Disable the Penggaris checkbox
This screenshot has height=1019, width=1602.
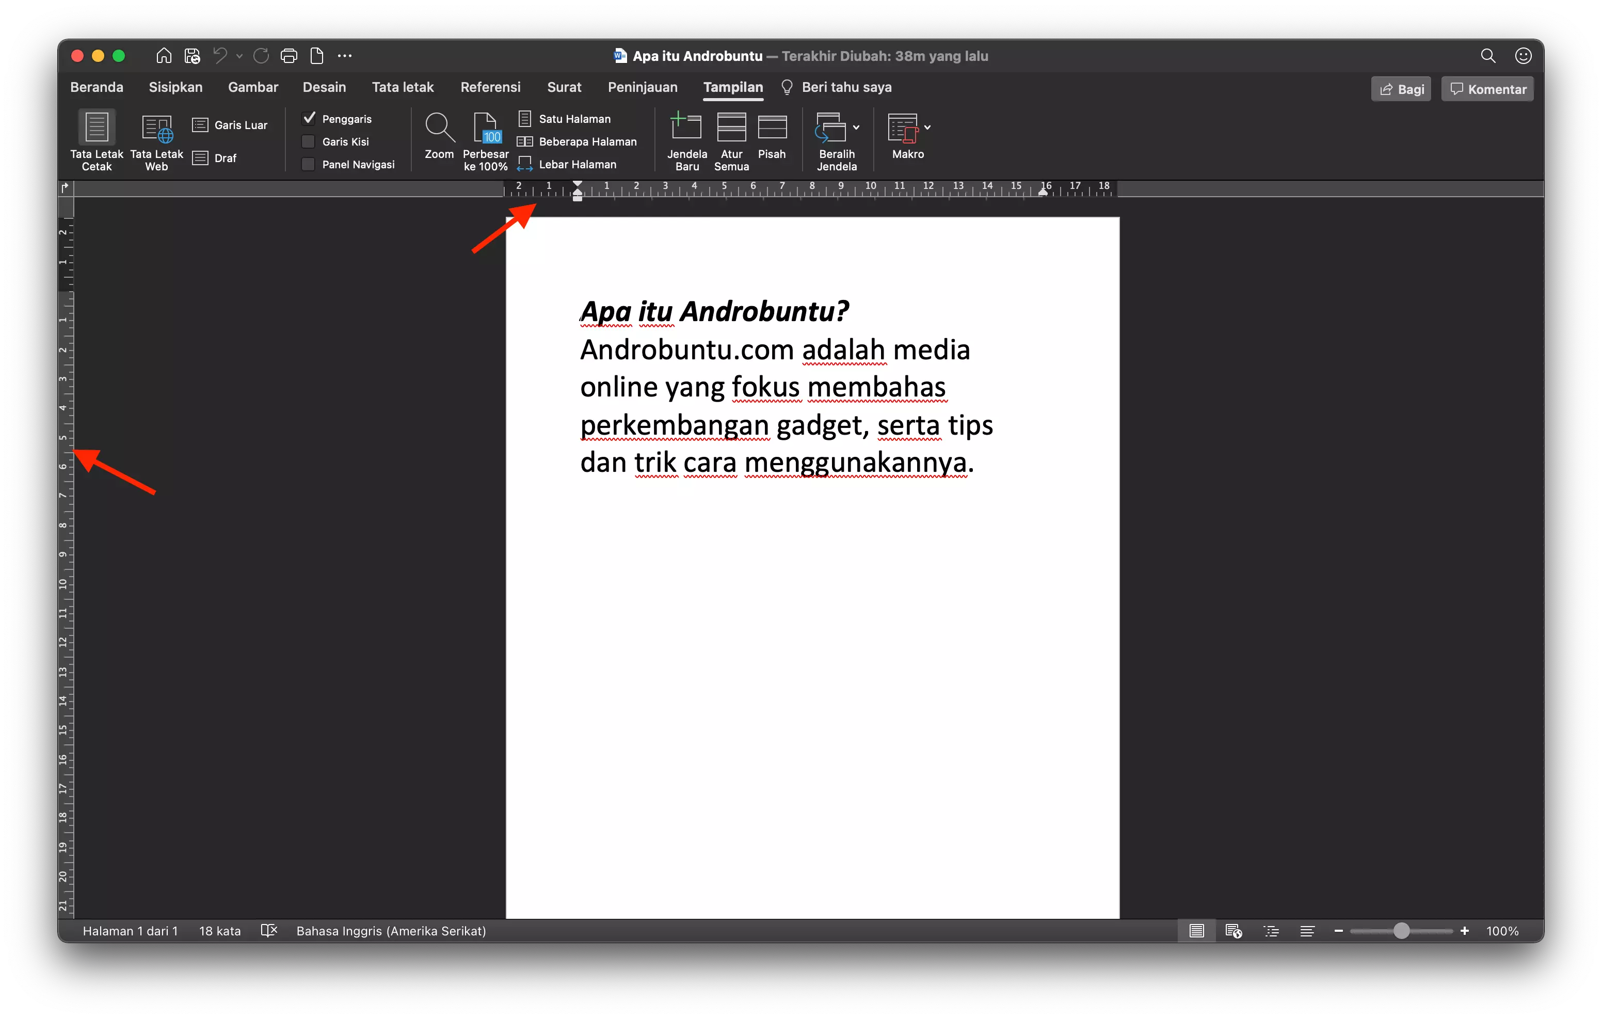[x=309, y=118]
